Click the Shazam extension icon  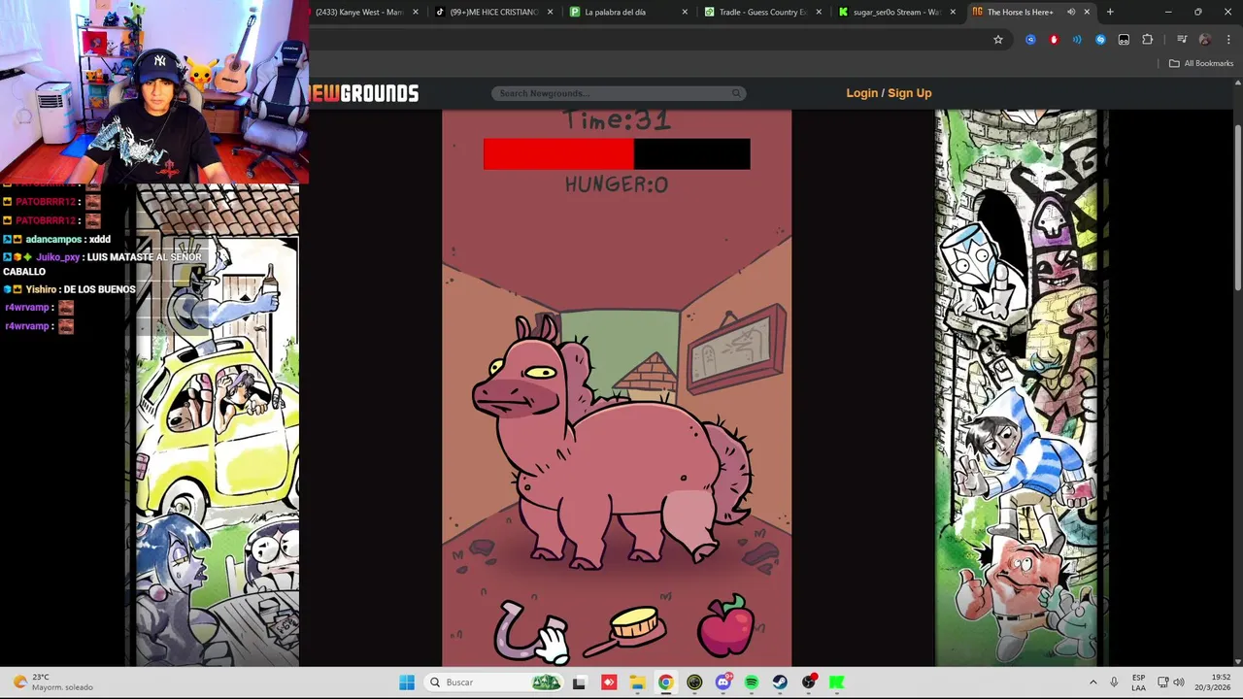tap(1100, 40)
